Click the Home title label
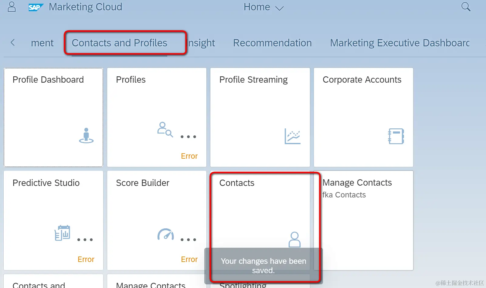The height and width of the screenshot is (288, 486). 257,7
